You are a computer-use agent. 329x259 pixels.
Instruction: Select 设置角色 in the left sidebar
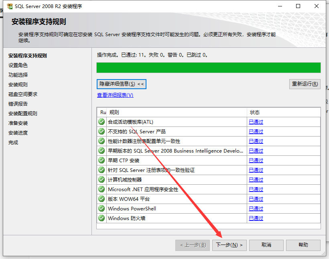click(18, 65)
